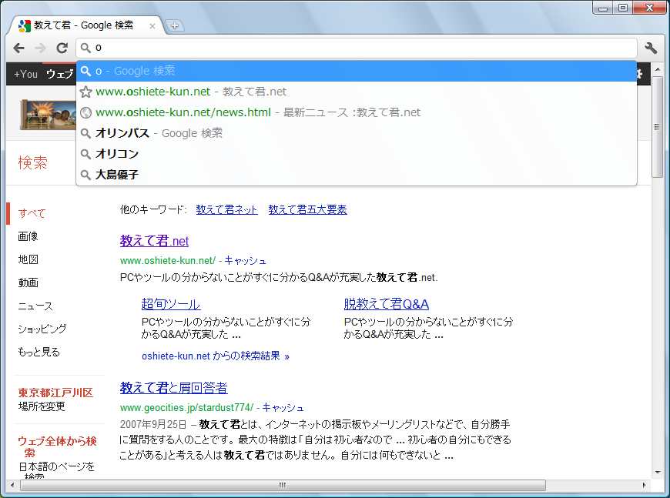Click the search icon beside オリコン

(x=86, y=154)
